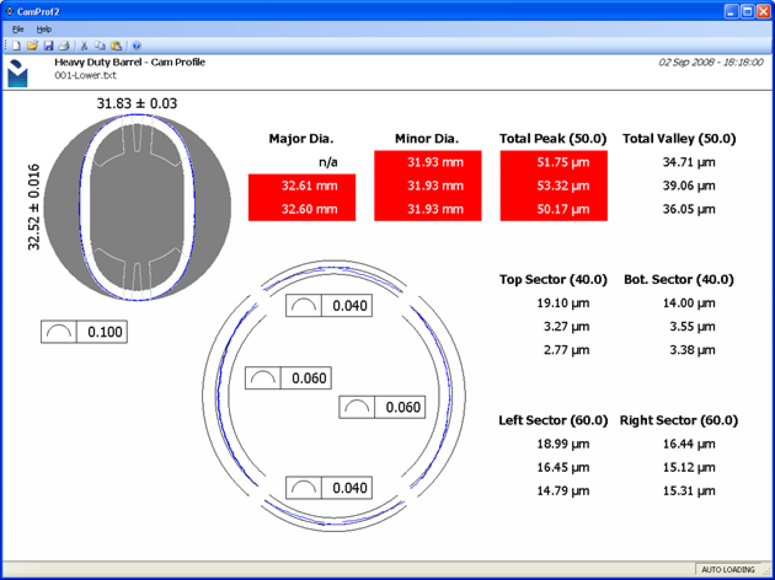Click the 0.100 tolerance box
This screenshot has height=580, width=775.
click(84, 332)
